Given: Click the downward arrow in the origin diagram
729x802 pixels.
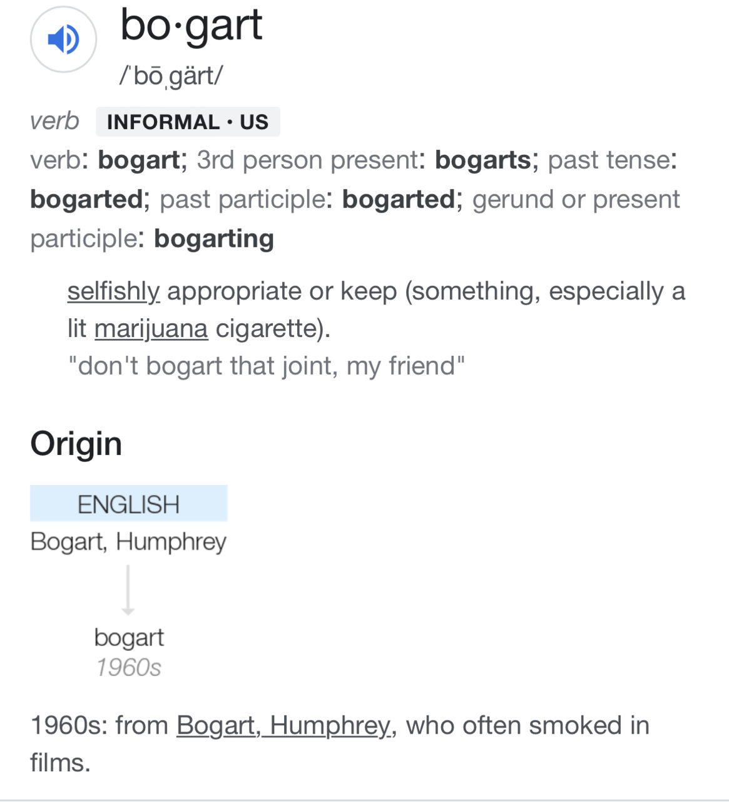Looking at the screenshot, I should (128, 590).
